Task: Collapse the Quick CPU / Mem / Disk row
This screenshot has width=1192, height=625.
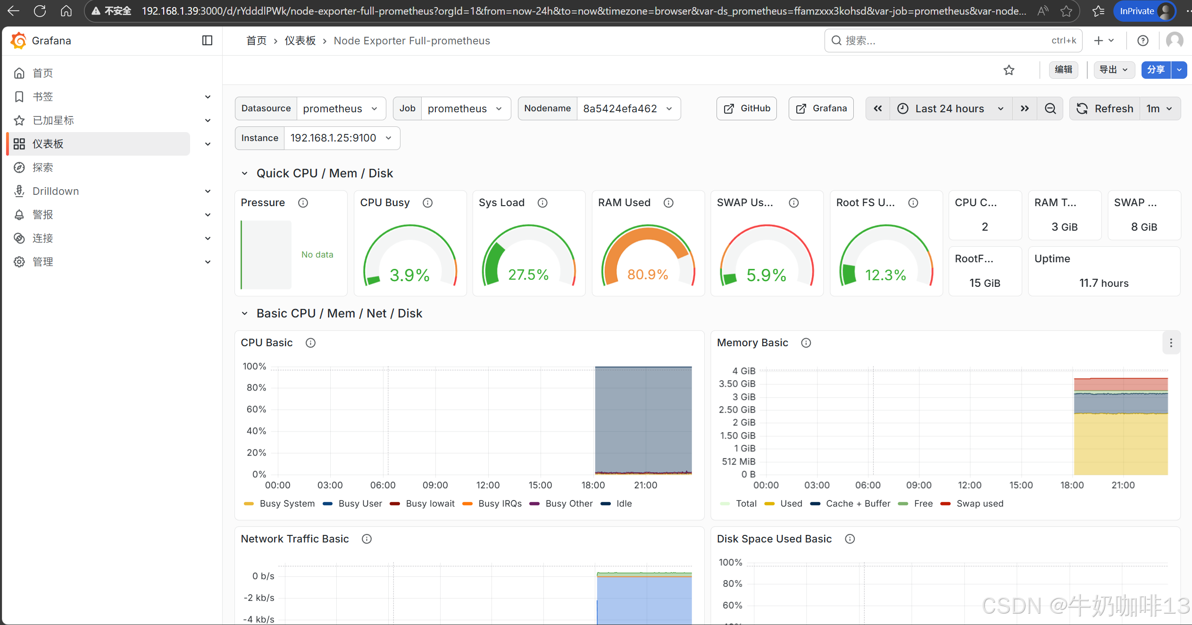Action: coord(244,174)
